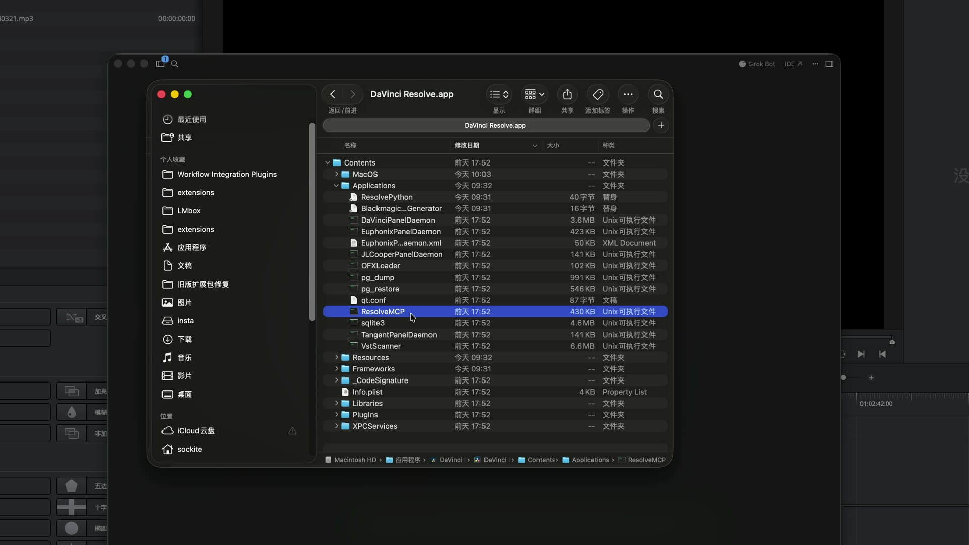The image size is (969, 545).
Task: Collapse the Applications folder in list
Action: (336, 186)
